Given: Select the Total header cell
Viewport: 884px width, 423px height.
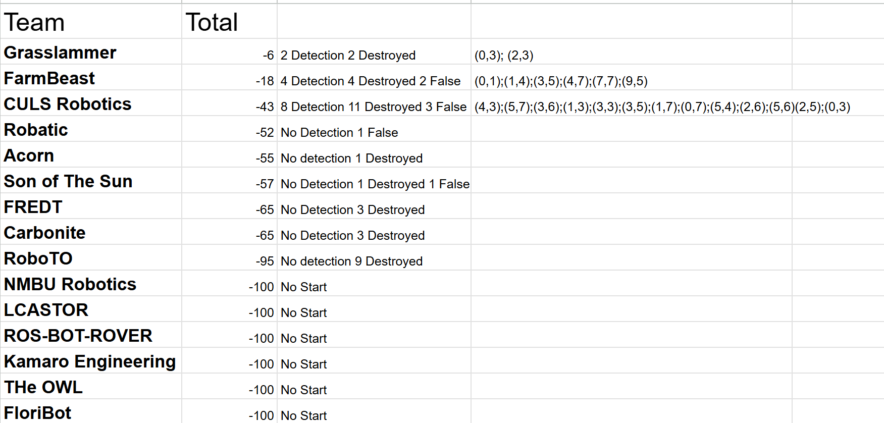Looking at the screenshot, I should pos(229,21).
